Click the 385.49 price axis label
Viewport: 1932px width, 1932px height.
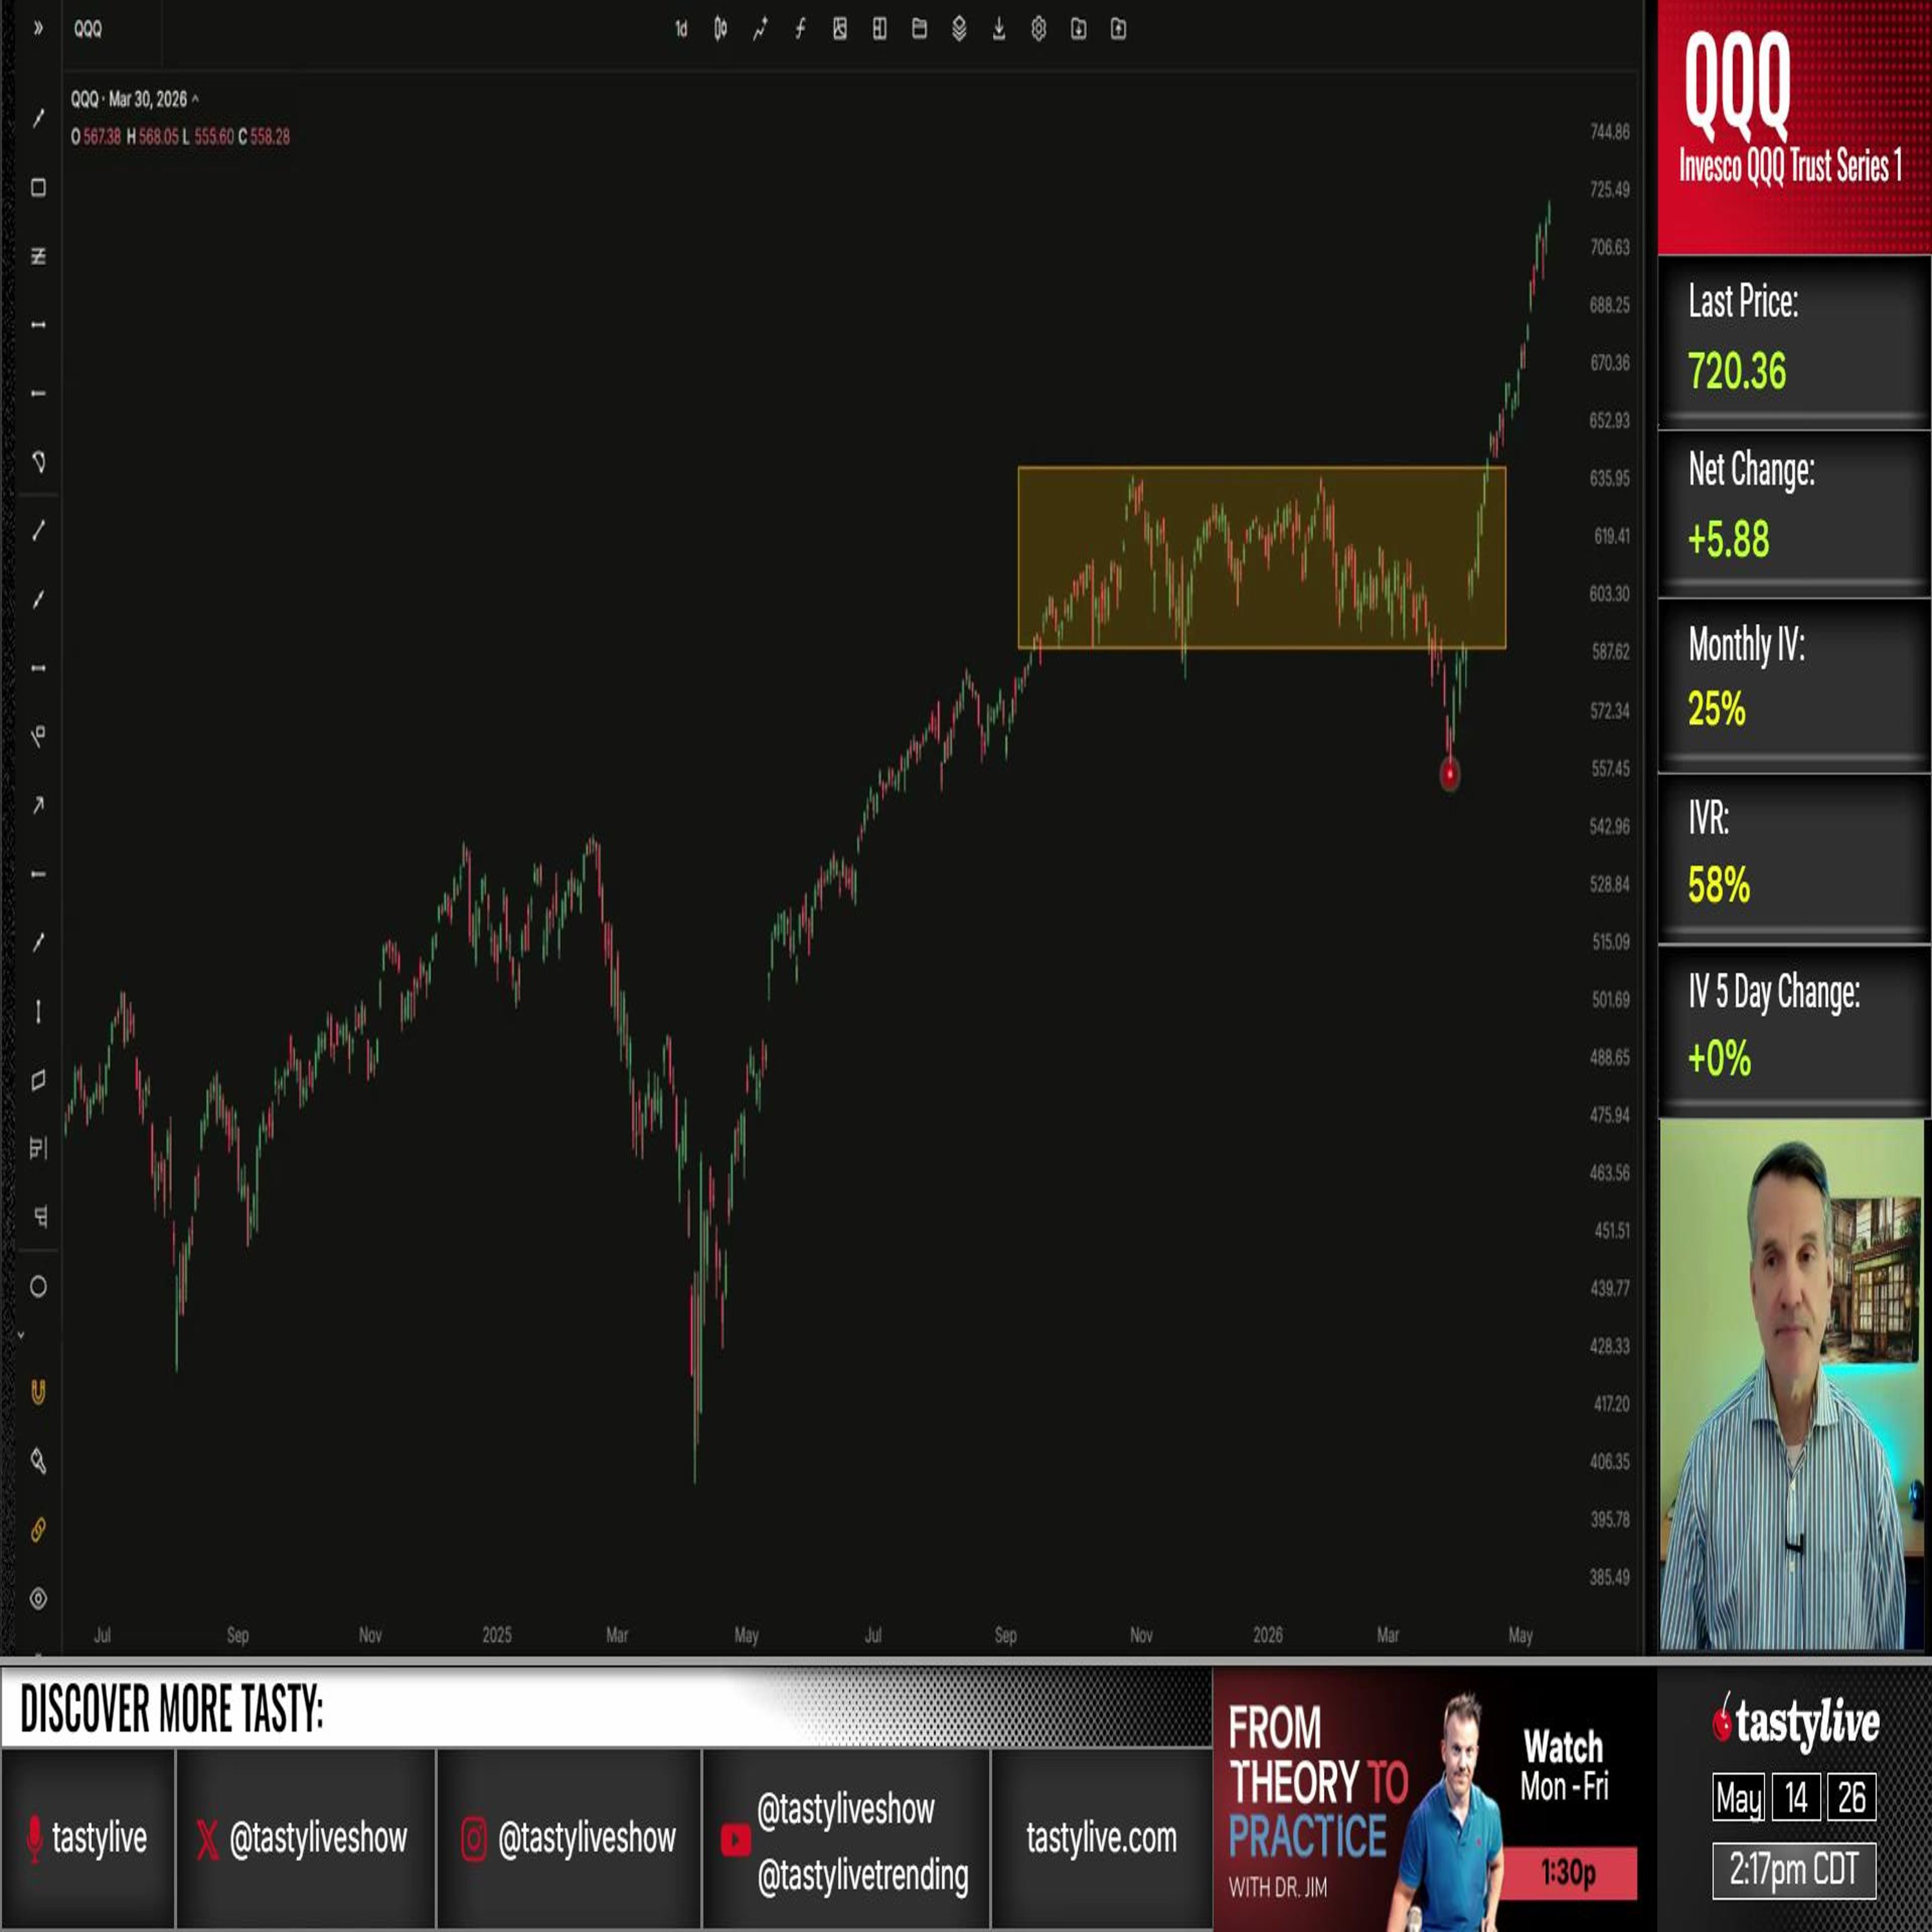(1609, 1577)
